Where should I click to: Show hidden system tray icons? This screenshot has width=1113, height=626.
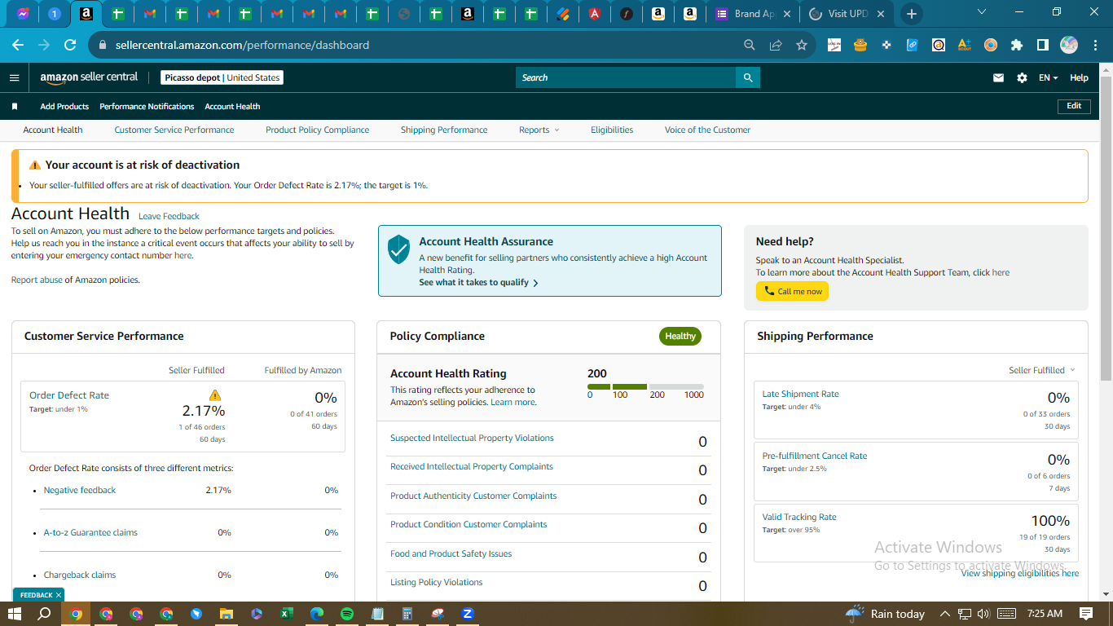[x=945, y=614]
